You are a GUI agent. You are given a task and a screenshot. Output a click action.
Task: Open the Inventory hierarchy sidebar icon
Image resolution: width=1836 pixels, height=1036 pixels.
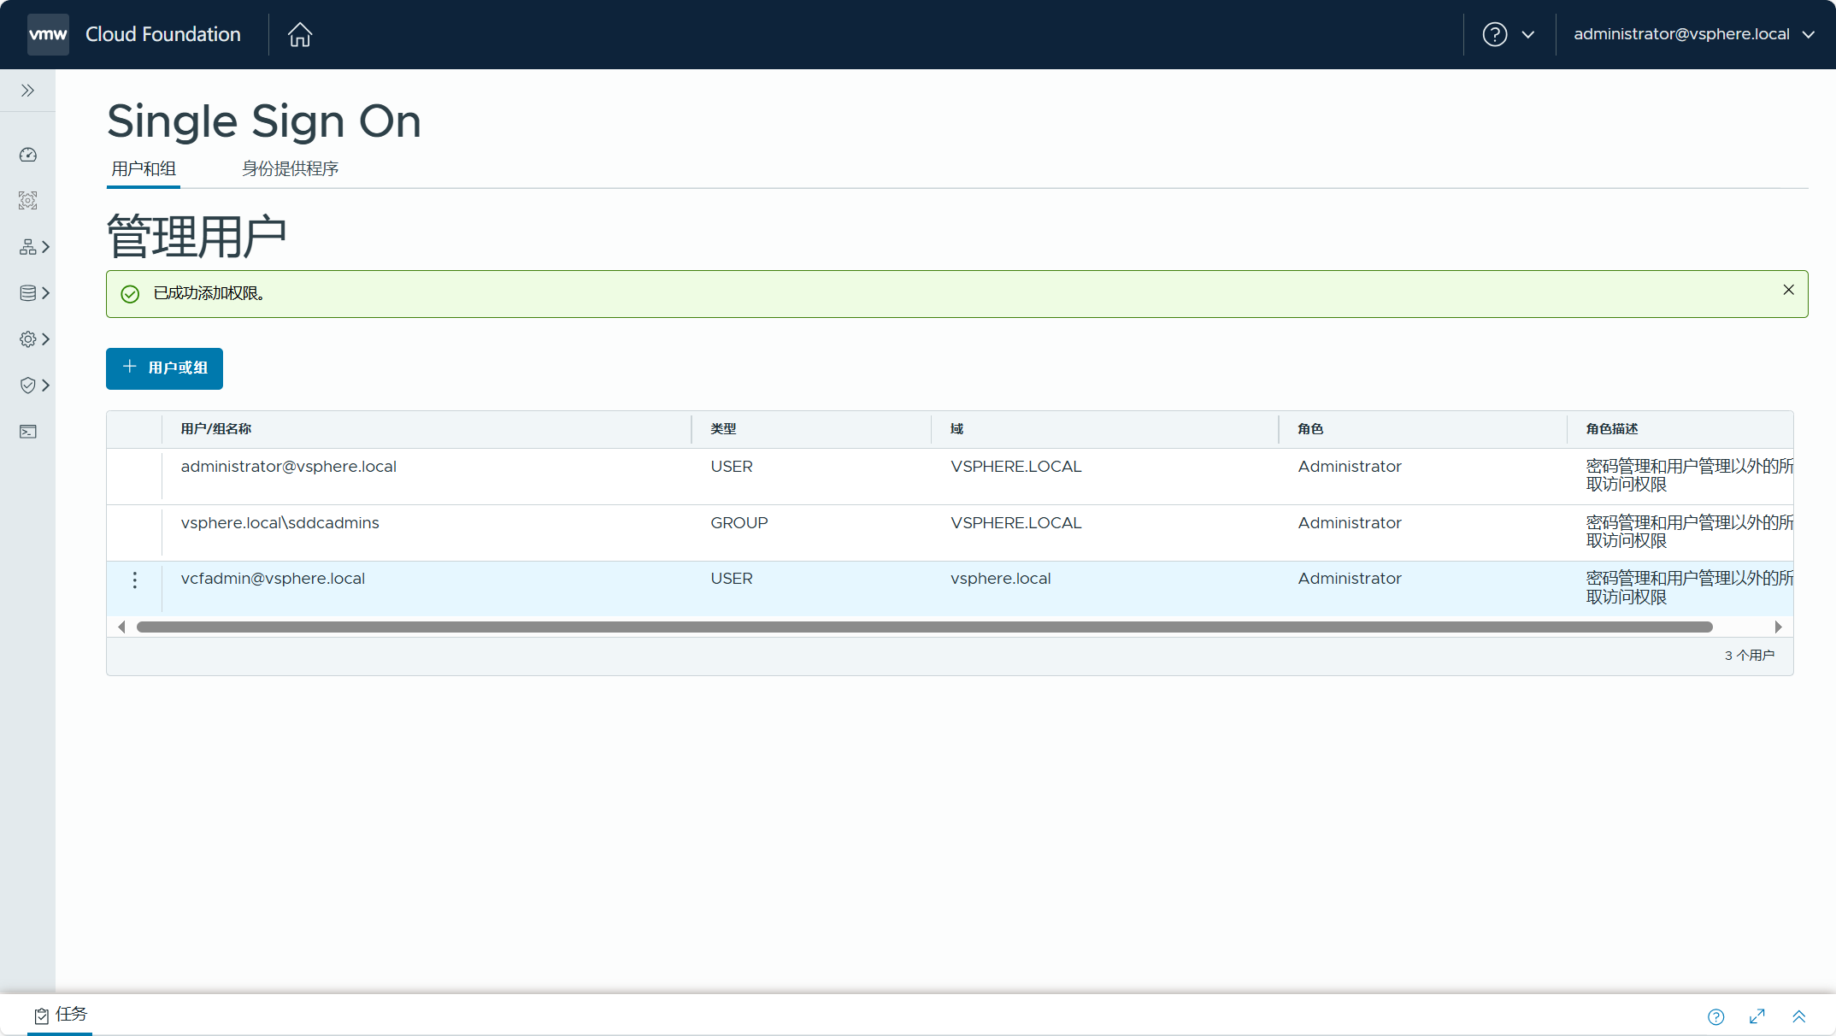(28, 247)
